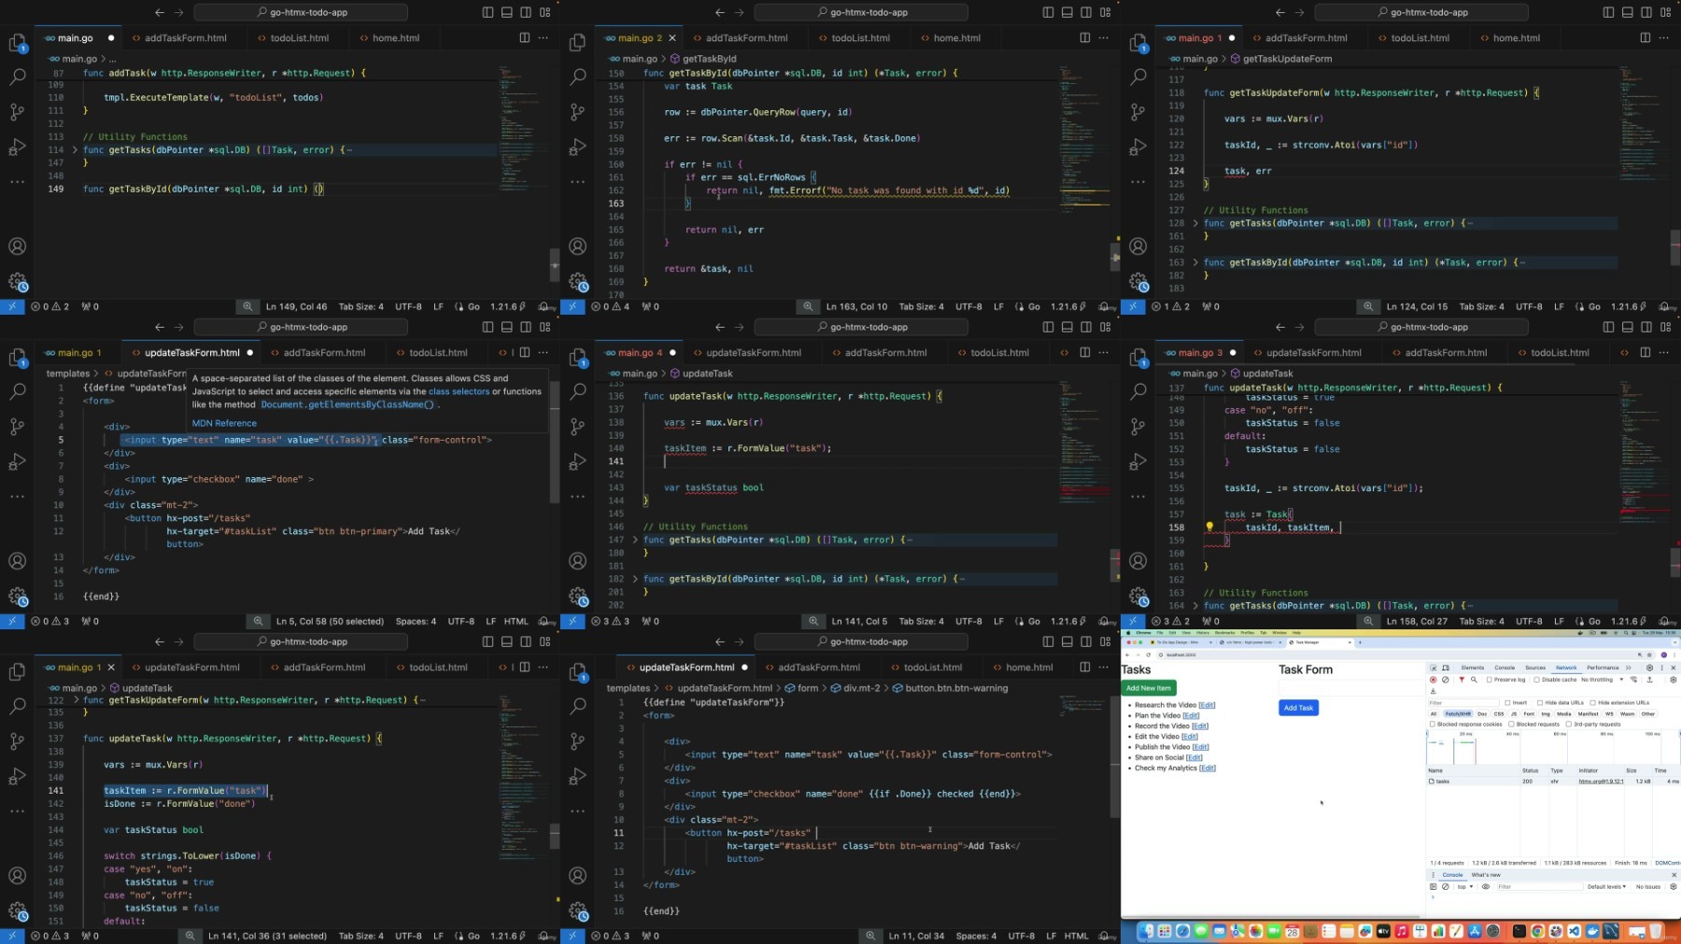Click the export HAR download icon
This screenshot has height=944, width=1681.
(1434, 691)
